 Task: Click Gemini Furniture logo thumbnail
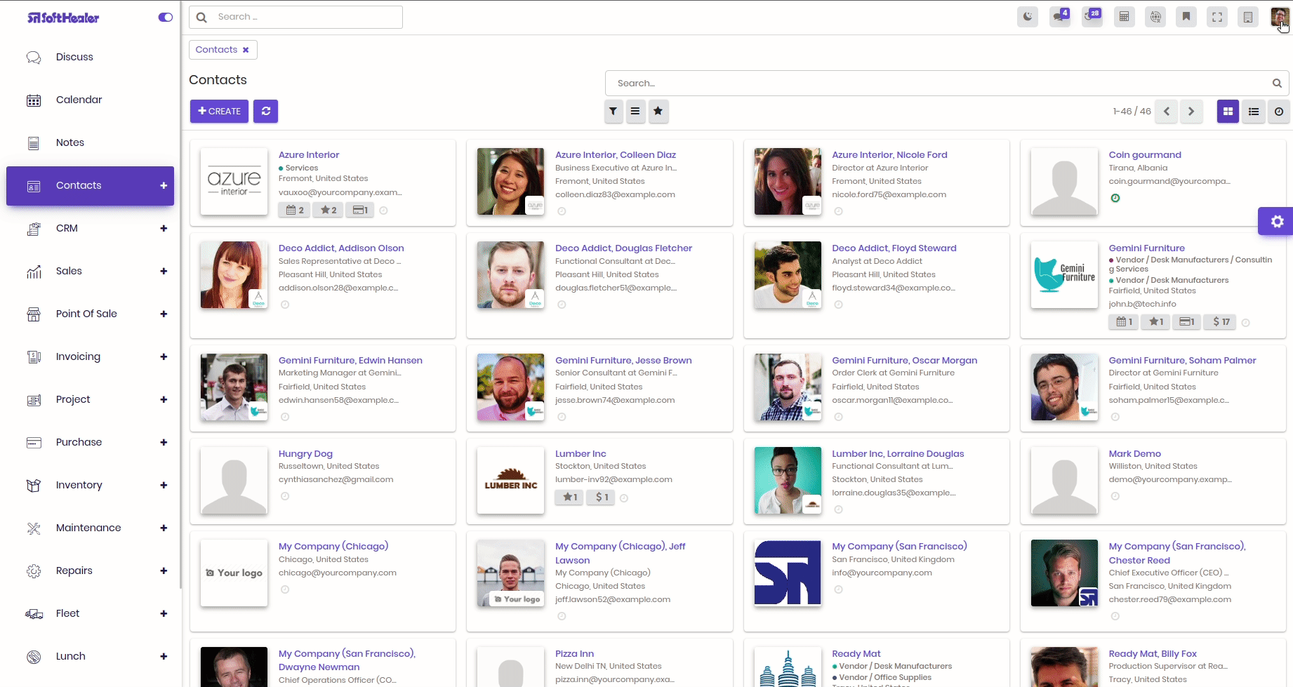click(1064, 274)
